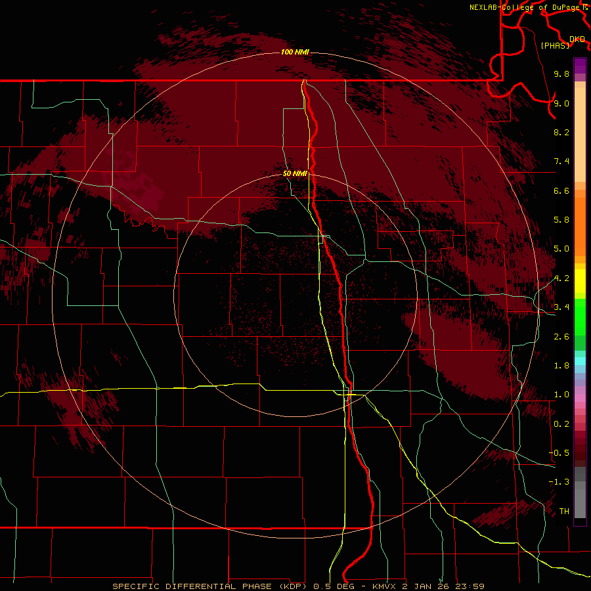Click the 1.0 value on color scale
The width and height of the screenshot is (591, 591).
[x=561, y=395]
